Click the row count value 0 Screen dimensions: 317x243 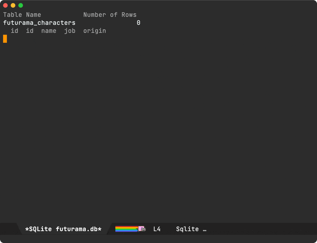(x=139, y=23)
